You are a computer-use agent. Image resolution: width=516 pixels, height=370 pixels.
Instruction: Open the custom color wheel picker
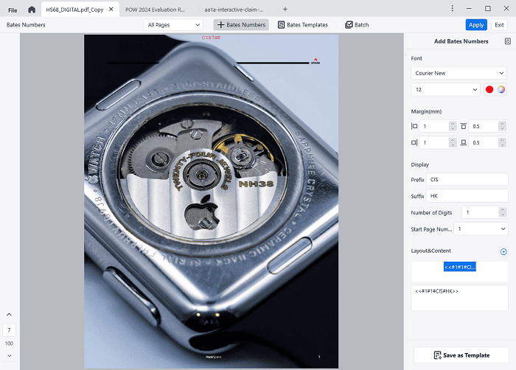click(x=501, y=89)
